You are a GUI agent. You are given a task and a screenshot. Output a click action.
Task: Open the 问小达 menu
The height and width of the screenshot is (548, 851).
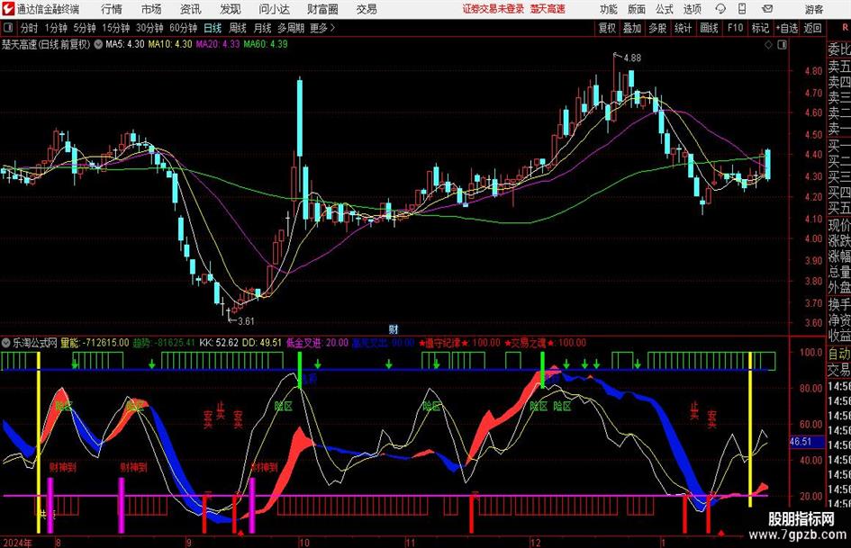pyautogui.click(x=274, y=9)
